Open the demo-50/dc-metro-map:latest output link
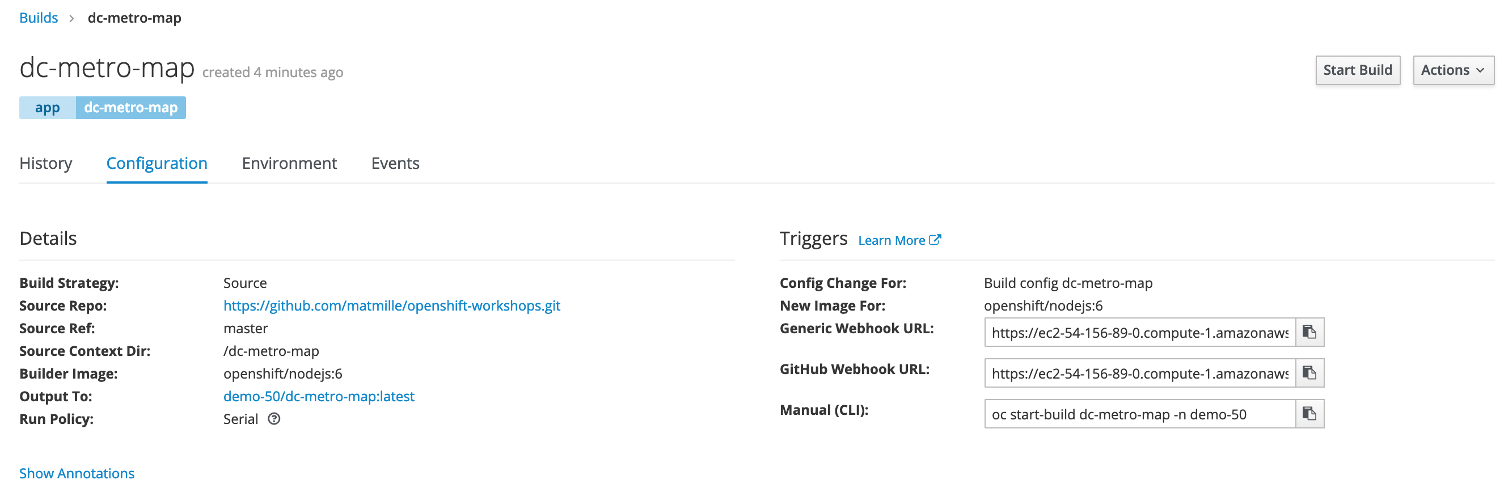Screen dimensions: 1504x501 (x=319, y=396)
